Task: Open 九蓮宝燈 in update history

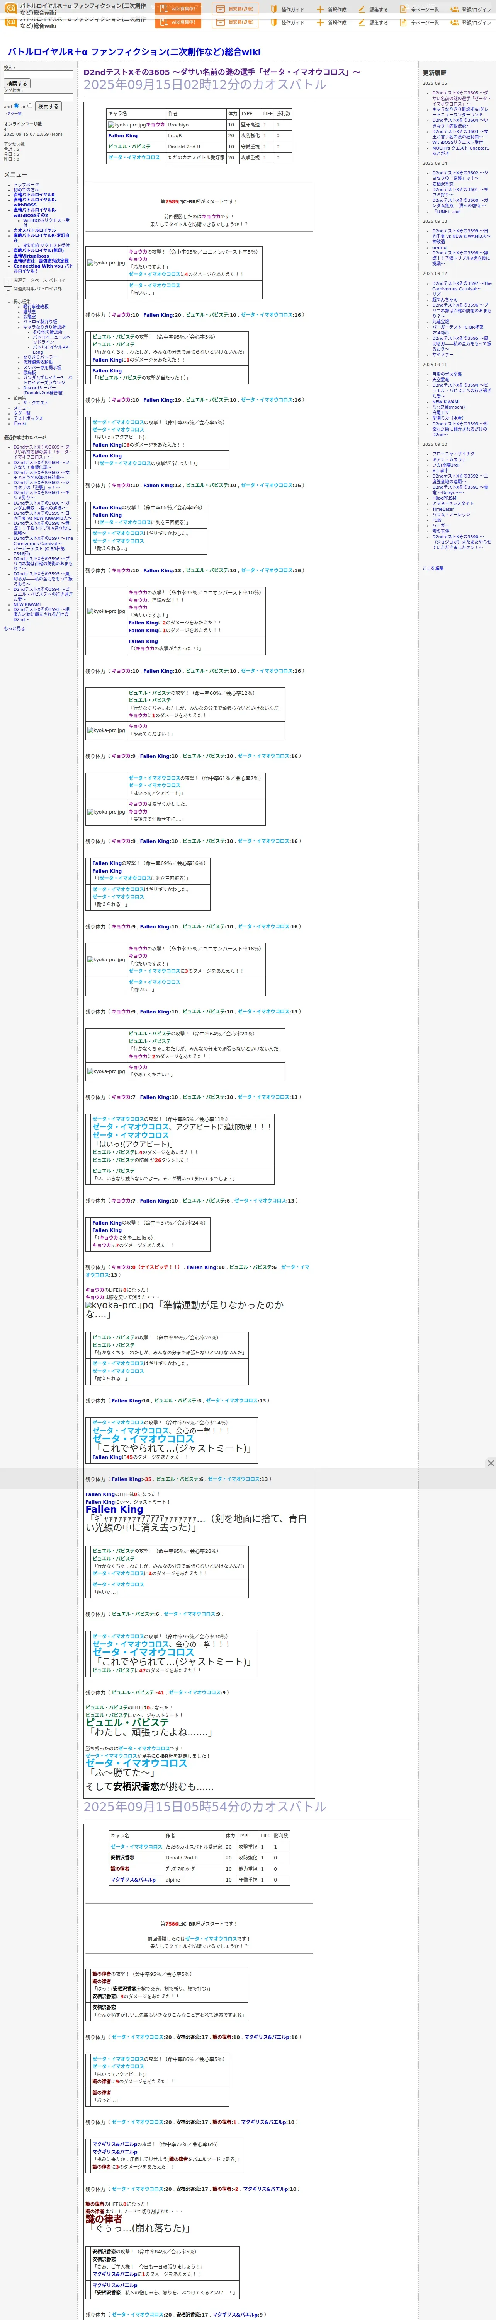Action: click(x=440, y=322)
